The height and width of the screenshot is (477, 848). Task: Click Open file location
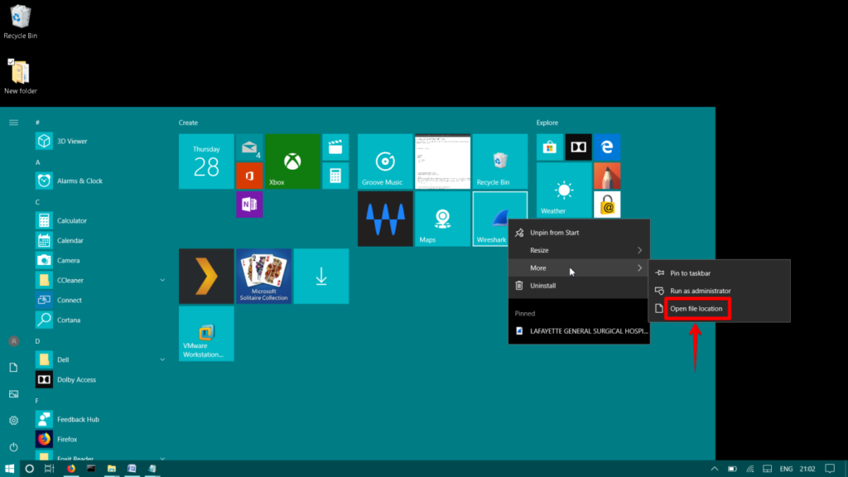pyautogui.click(x=720, y=309)
